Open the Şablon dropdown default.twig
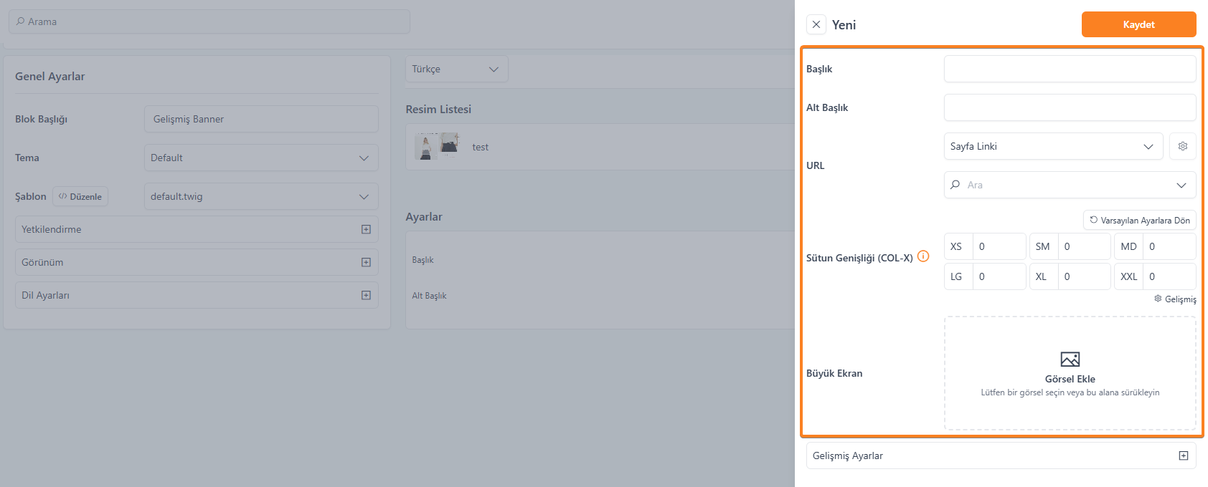The width and height of the screenshot is (1208, 487). coord(261,196)
